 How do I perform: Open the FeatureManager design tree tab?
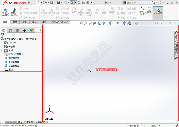tap(4, 30)
